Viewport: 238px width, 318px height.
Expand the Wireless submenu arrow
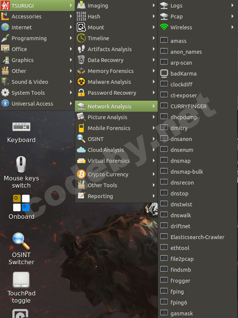pos(232,27)
